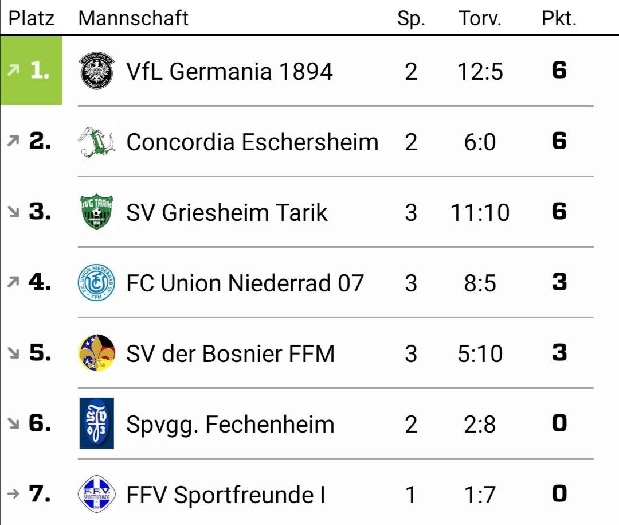The image size is (619, 525).
Task: Open Spvgg. Fechenheim team name link
Action: pyautogui.click(x=230, y=425)
